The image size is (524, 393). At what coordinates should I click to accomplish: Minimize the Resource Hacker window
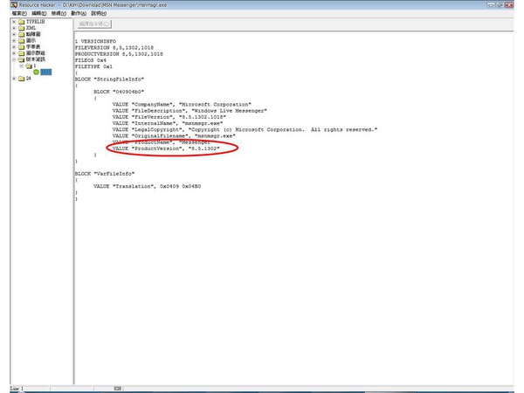tap(491, 5)
